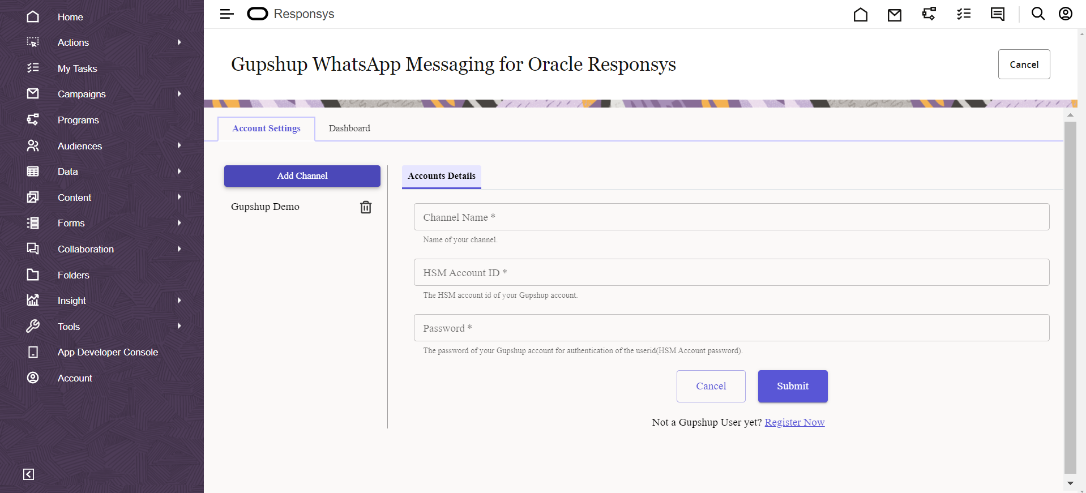1086x493 pixels.
Task: Open task checklist icon in top bar
Action: point(964,14)
